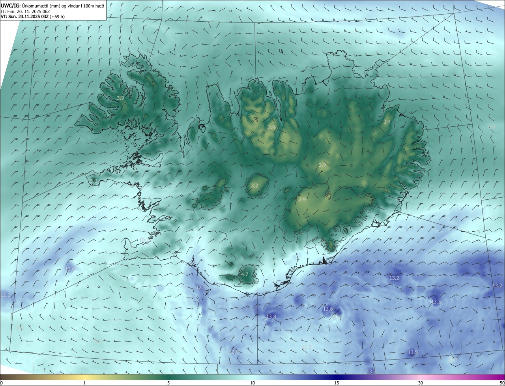
Task: Click the valid time line 'VT: Sun. 23.11.2025 03Z (+69 h)'
Action: pos(33,17)
